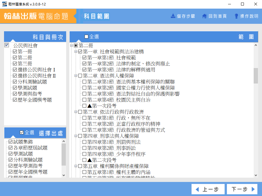Click the 操作說明 lightbulb icon

tap(236, 16)
